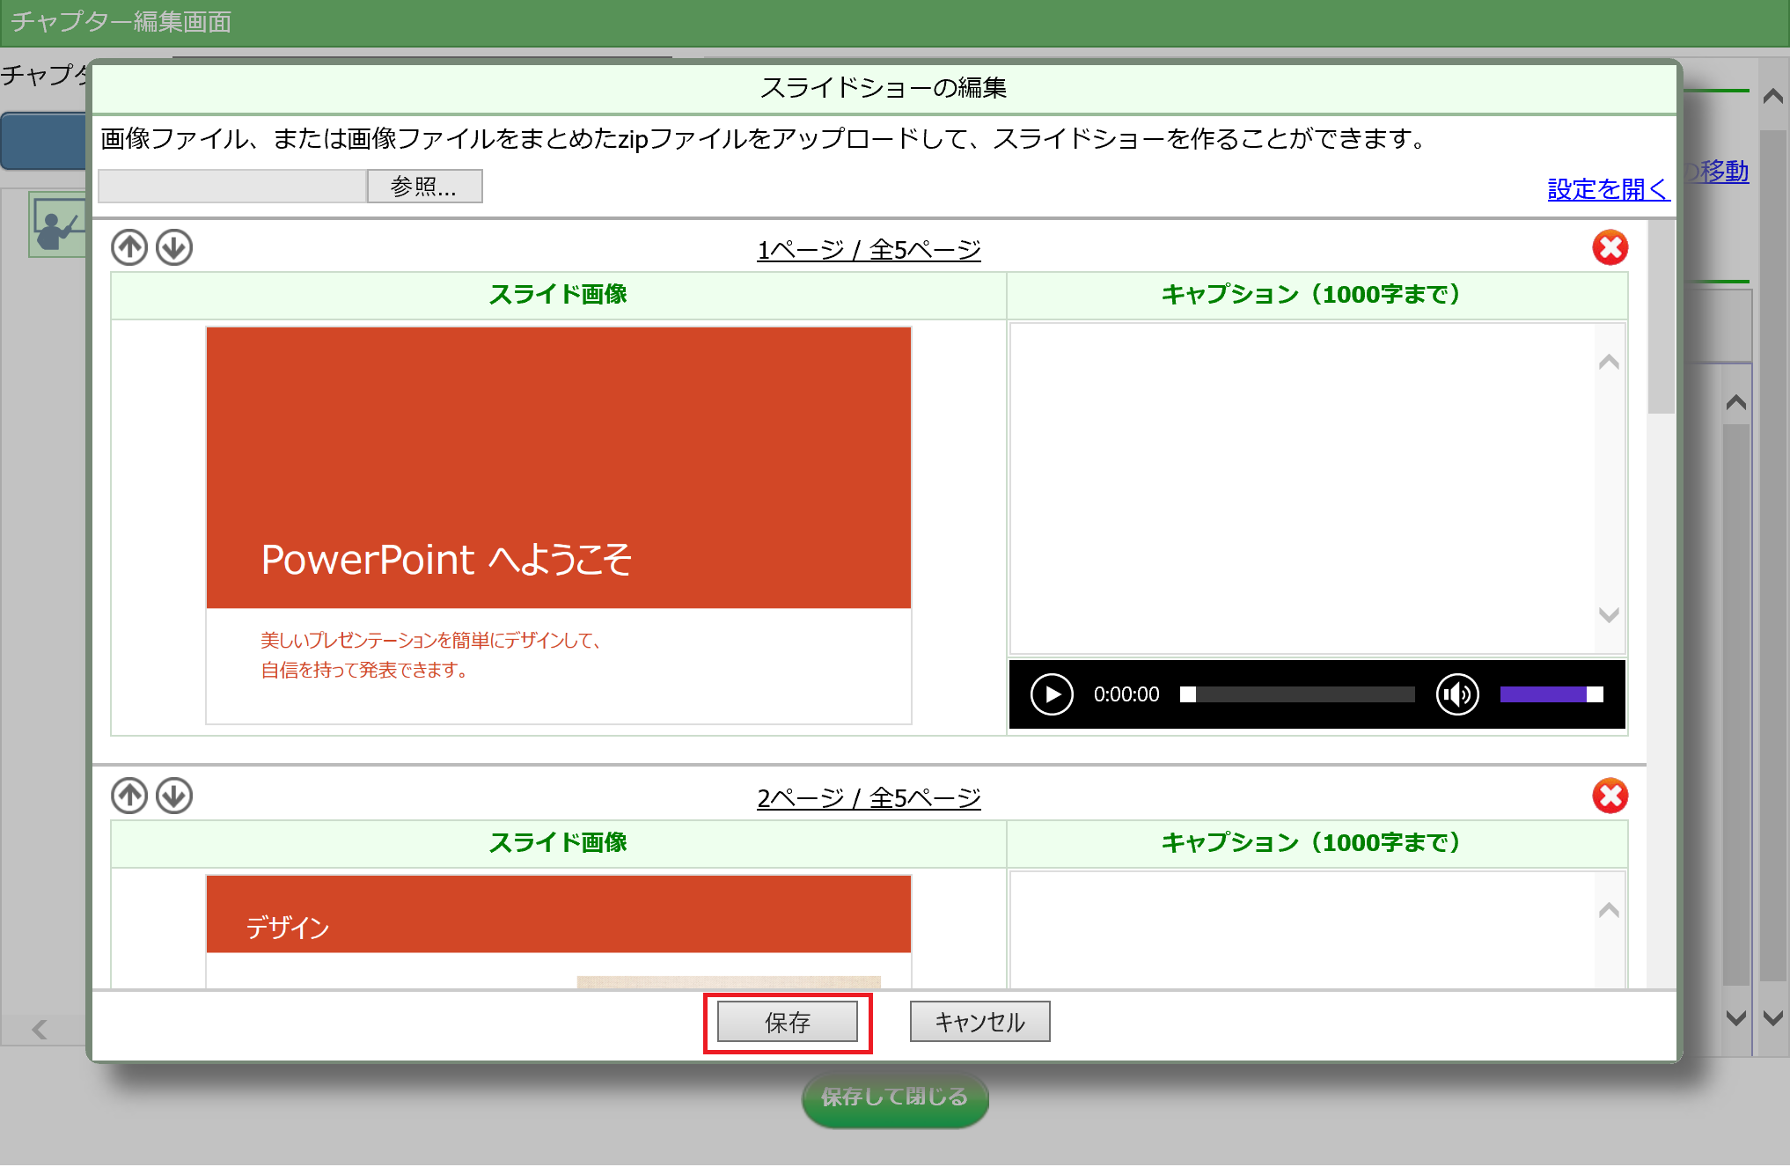Click the background panel's up chevron

click(x=1735, y=403)
